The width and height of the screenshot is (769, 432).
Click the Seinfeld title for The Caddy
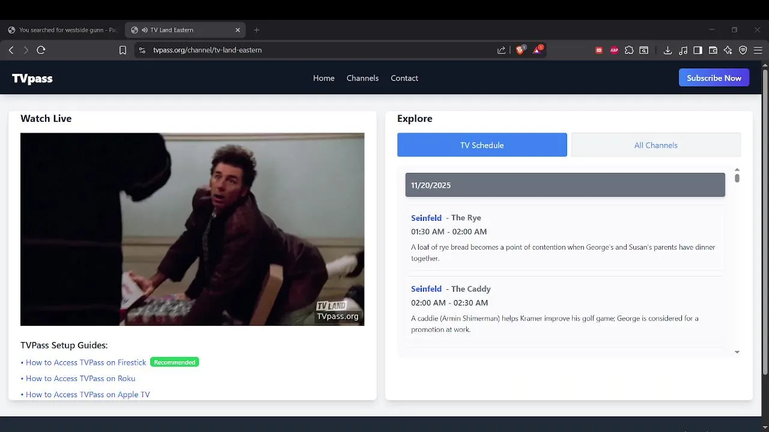(x=426, y=289)
